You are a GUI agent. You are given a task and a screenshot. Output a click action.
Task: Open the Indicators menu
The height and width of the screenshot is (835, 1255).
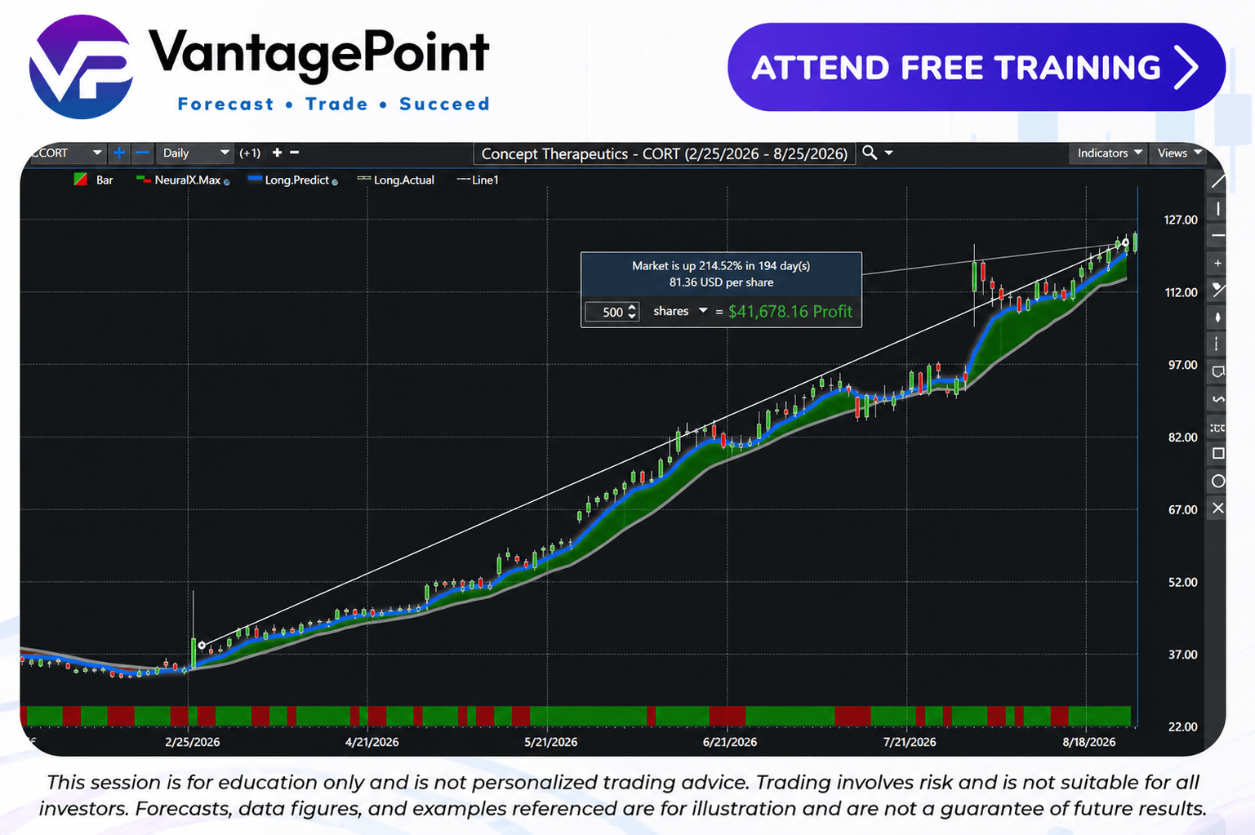(x=1109, y=153)
